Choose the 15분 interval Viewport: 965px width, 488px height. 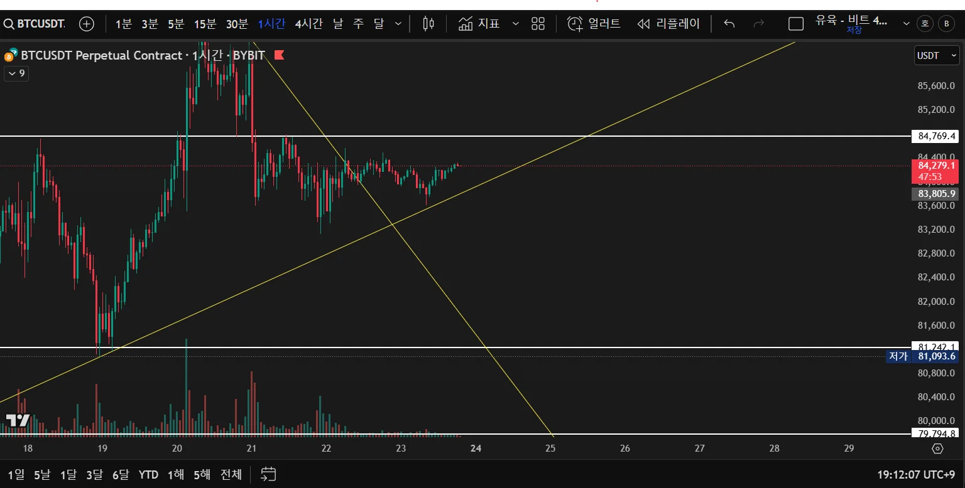205,24
